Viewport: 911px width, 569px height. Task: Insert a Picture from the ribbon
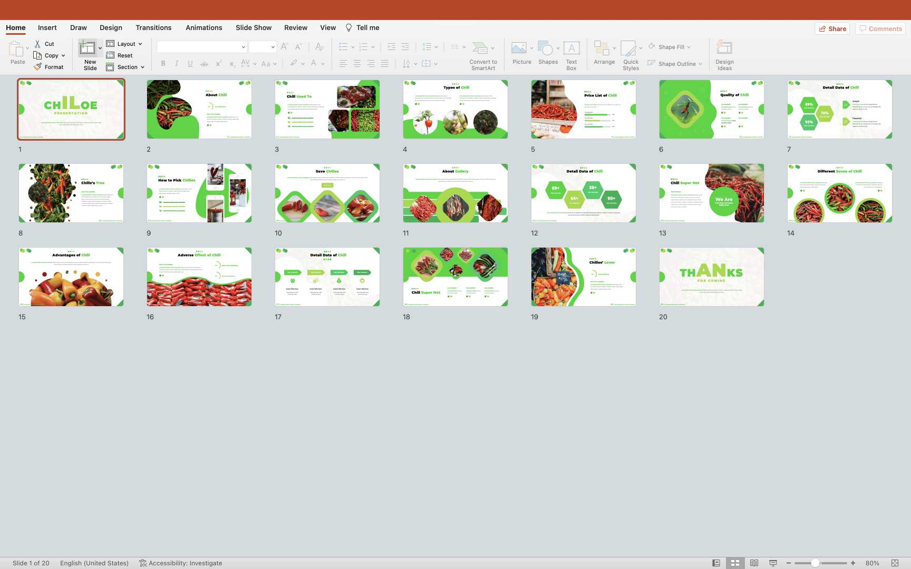pyautogui.click(x=519, y=48)
